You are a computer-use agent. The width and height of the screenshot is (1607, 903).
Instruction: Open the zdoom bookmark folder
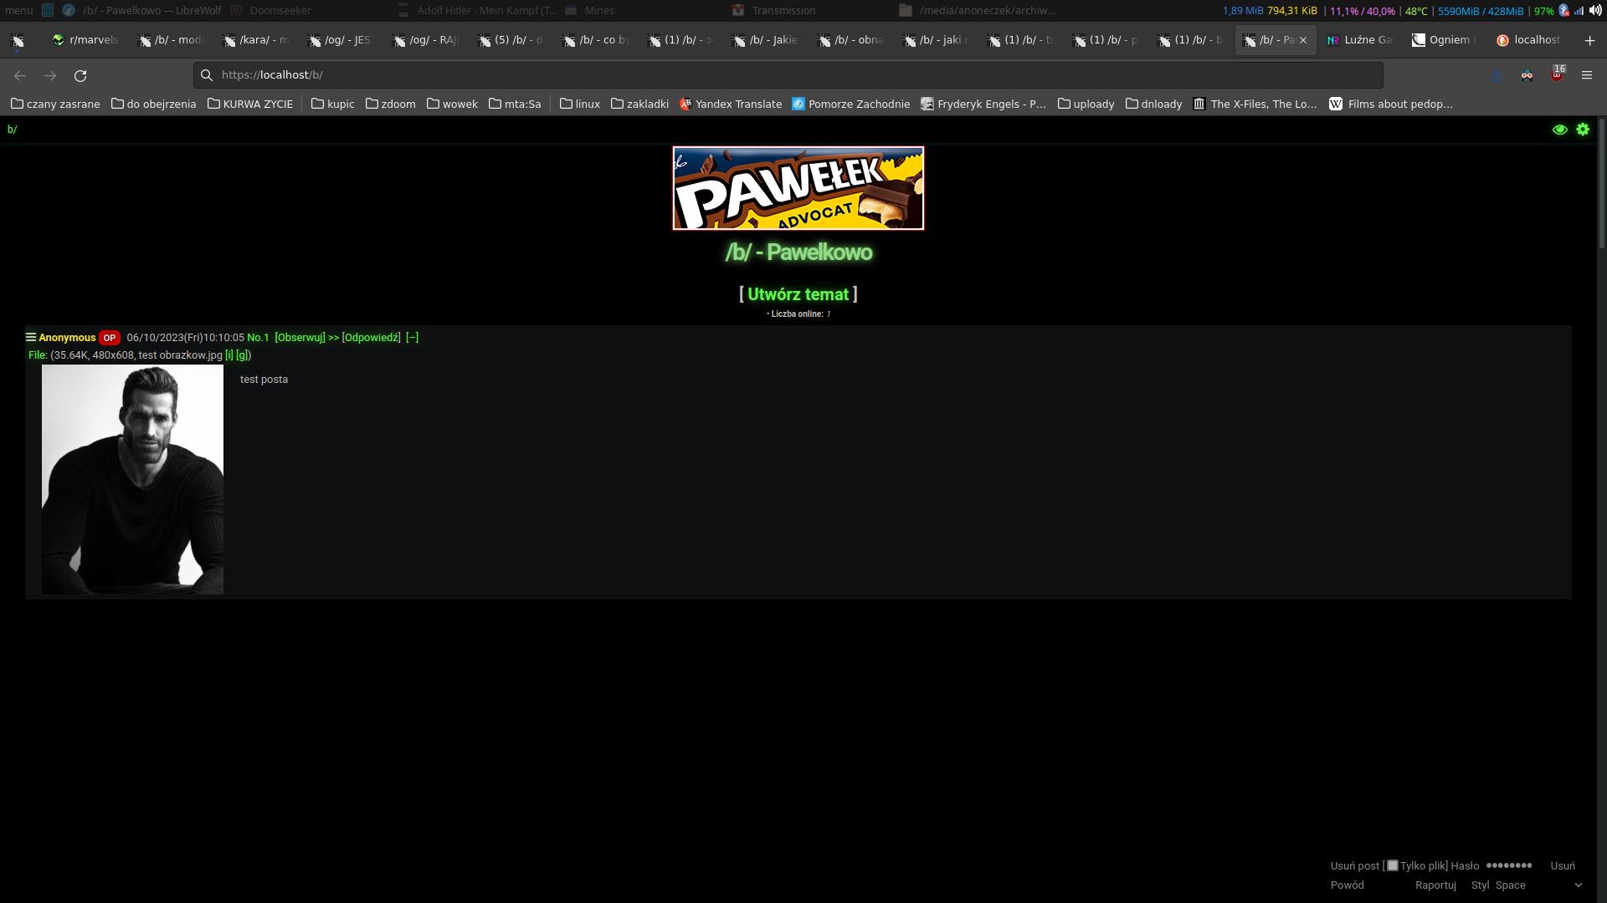[x=391, y=104]
